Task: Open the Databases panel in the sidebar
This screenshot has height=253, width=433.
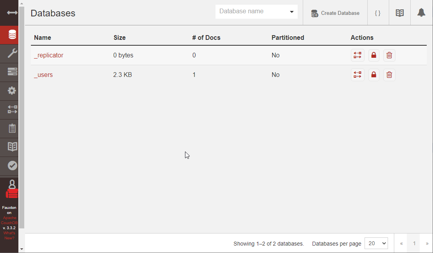Action: [9, 34]
